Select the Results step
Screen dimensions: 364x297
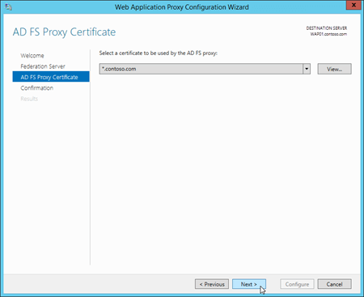click(29, 99)
